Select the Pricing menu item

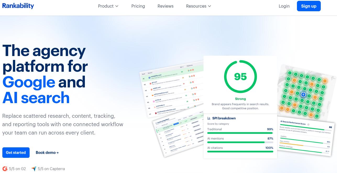pyautogui.click(x=138, y=6)
